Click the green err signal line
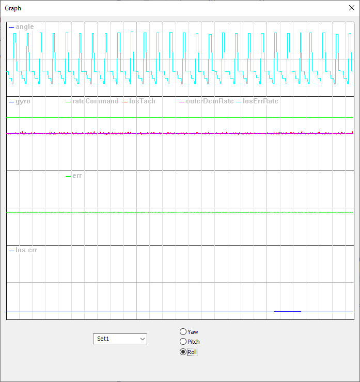Viewport: 360px width, 382px height. [155, 212]
